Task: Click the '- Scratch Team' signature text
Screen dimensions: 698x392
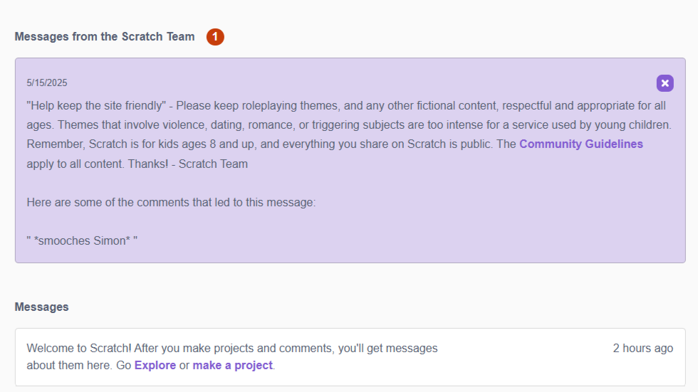Action: pos(213,164)
